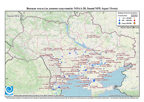Image resolution: width=144 pixels, height=102 pixels.
Task: Click the blue marker near Лозівград label
Action: click(x=106, y=53)
